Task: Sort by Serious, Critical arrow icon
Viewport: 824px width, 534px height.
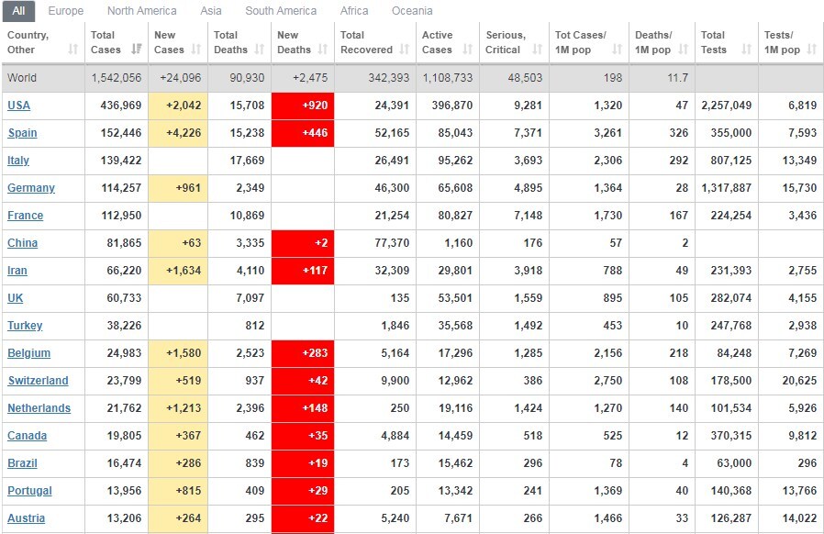Action: (535, 50)
